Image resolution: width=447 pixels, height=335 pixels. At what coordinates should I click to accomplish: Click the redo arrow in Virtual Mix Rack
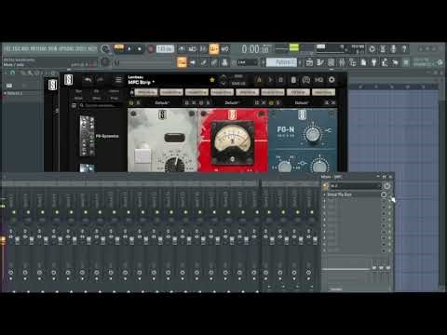click(100, 80)
